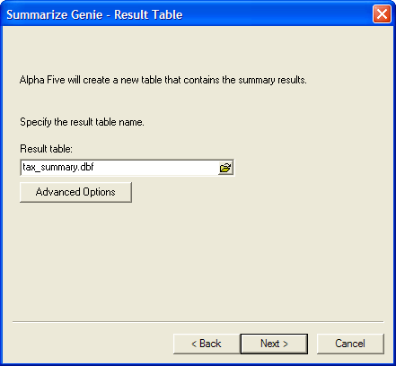Click the 'Result table:' label
The image size is (396, 366).
46,149
